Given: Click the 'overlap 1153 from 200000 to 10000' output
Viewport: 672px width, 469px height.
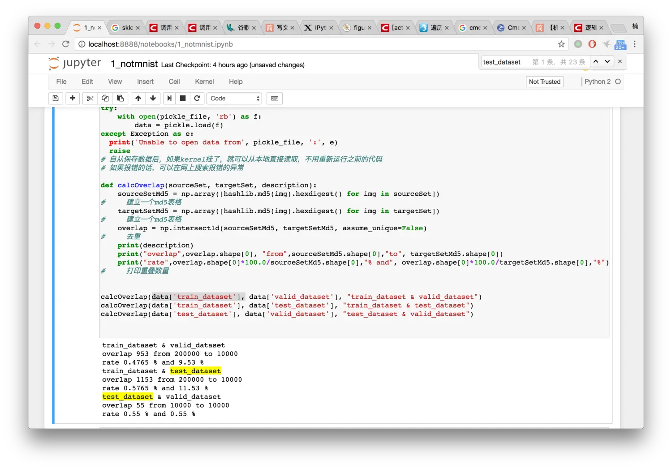Looking at the screenshot, I should (172, 379).
